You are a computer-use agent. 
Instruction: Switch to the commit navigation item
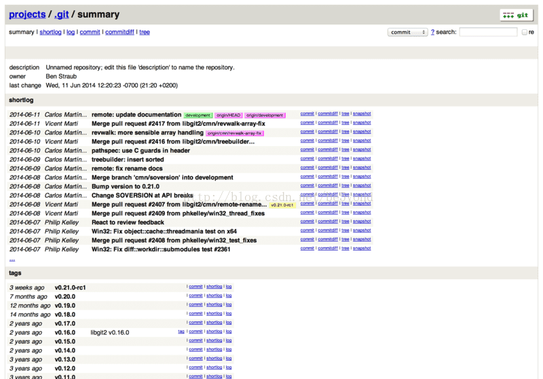click(90, 32)
